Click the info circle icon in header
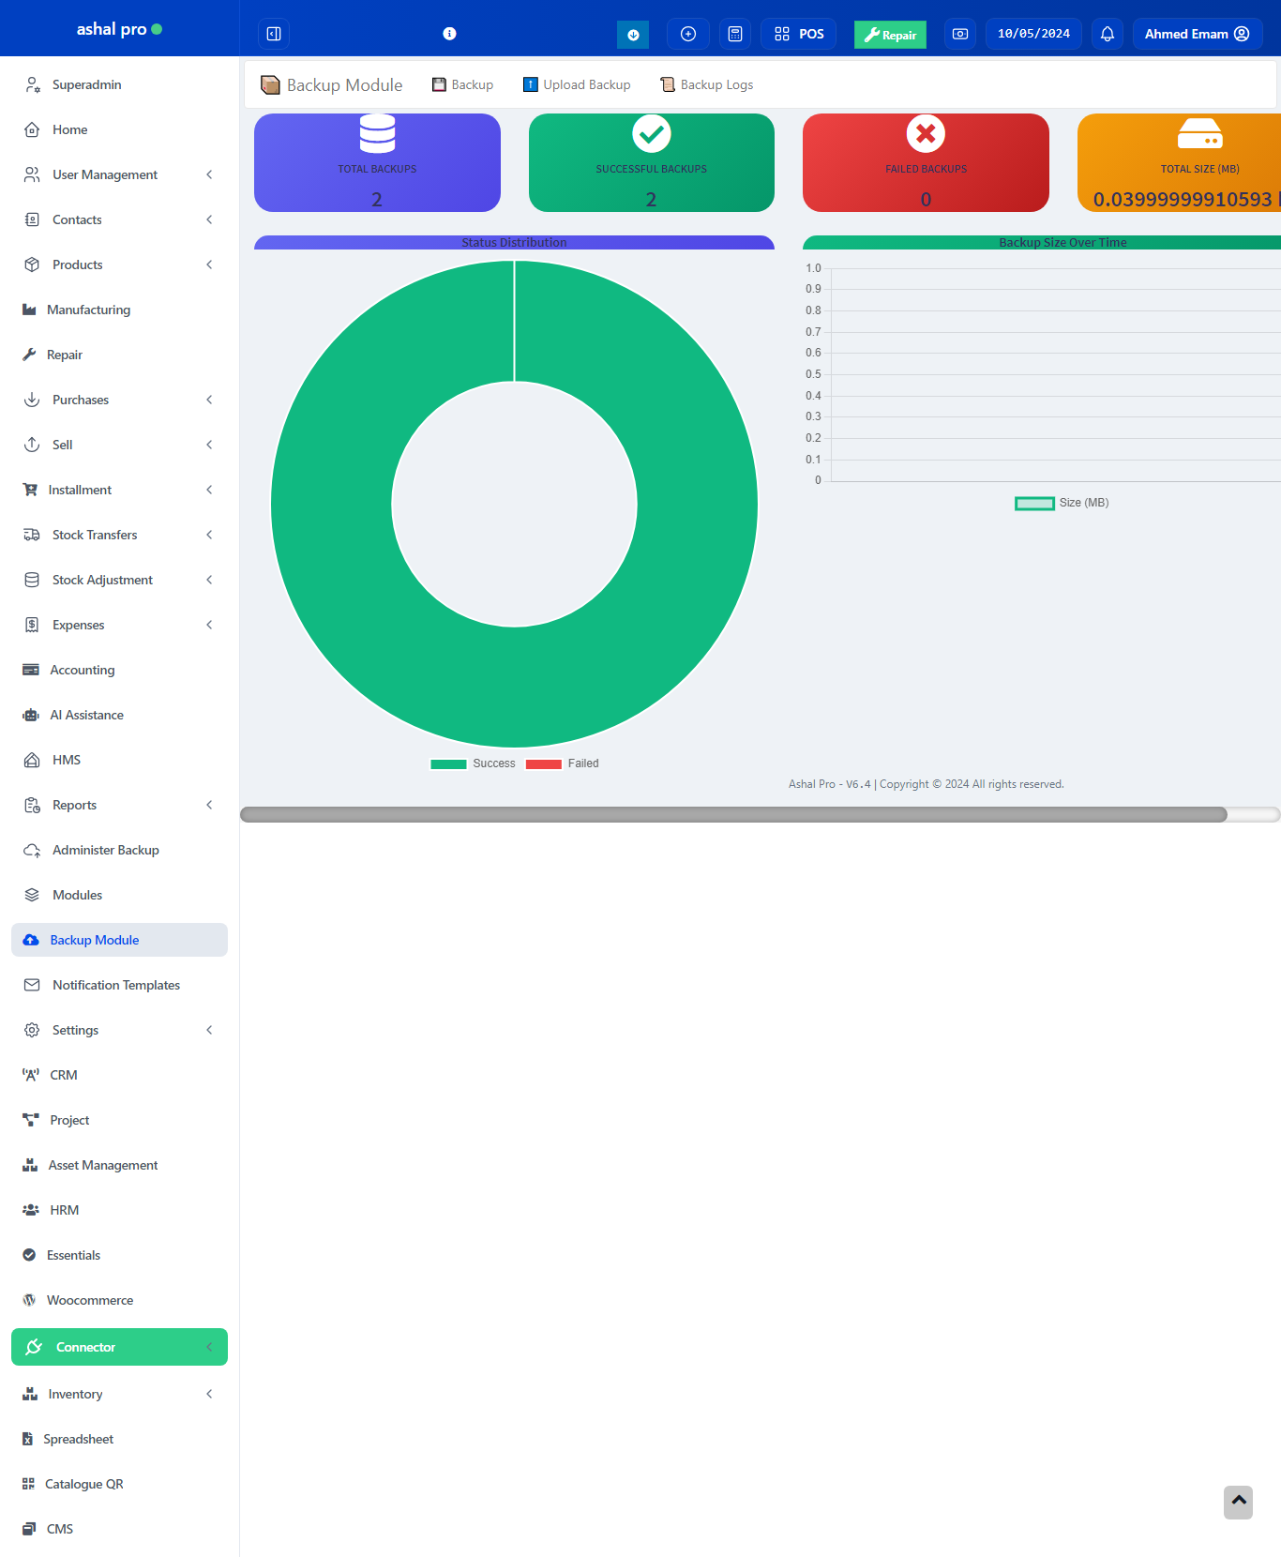This screenshot has height=1557, width=1281. coord(449,34)
